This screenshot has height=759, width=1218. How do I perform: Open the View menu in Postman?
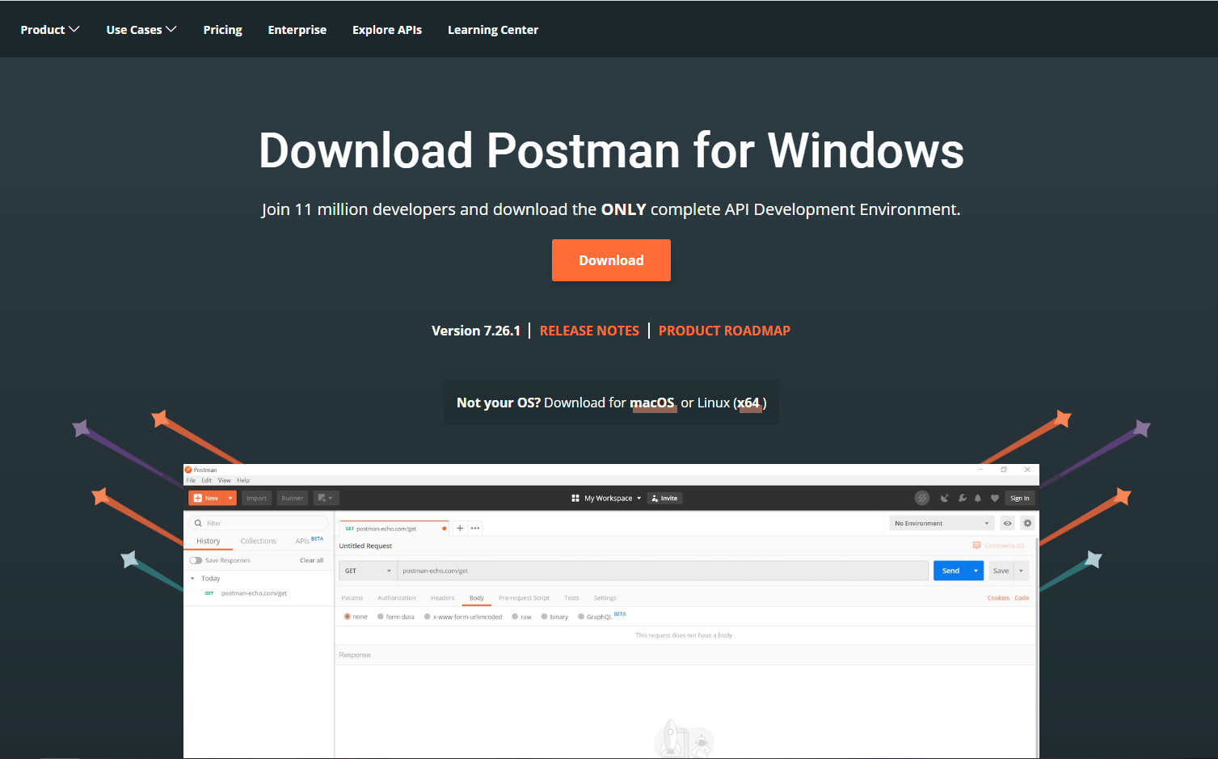point(224,480)
